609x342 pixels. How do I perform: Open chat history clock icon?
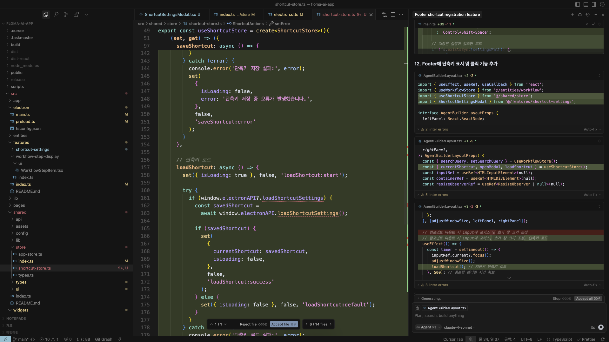[x=588, y=15]
